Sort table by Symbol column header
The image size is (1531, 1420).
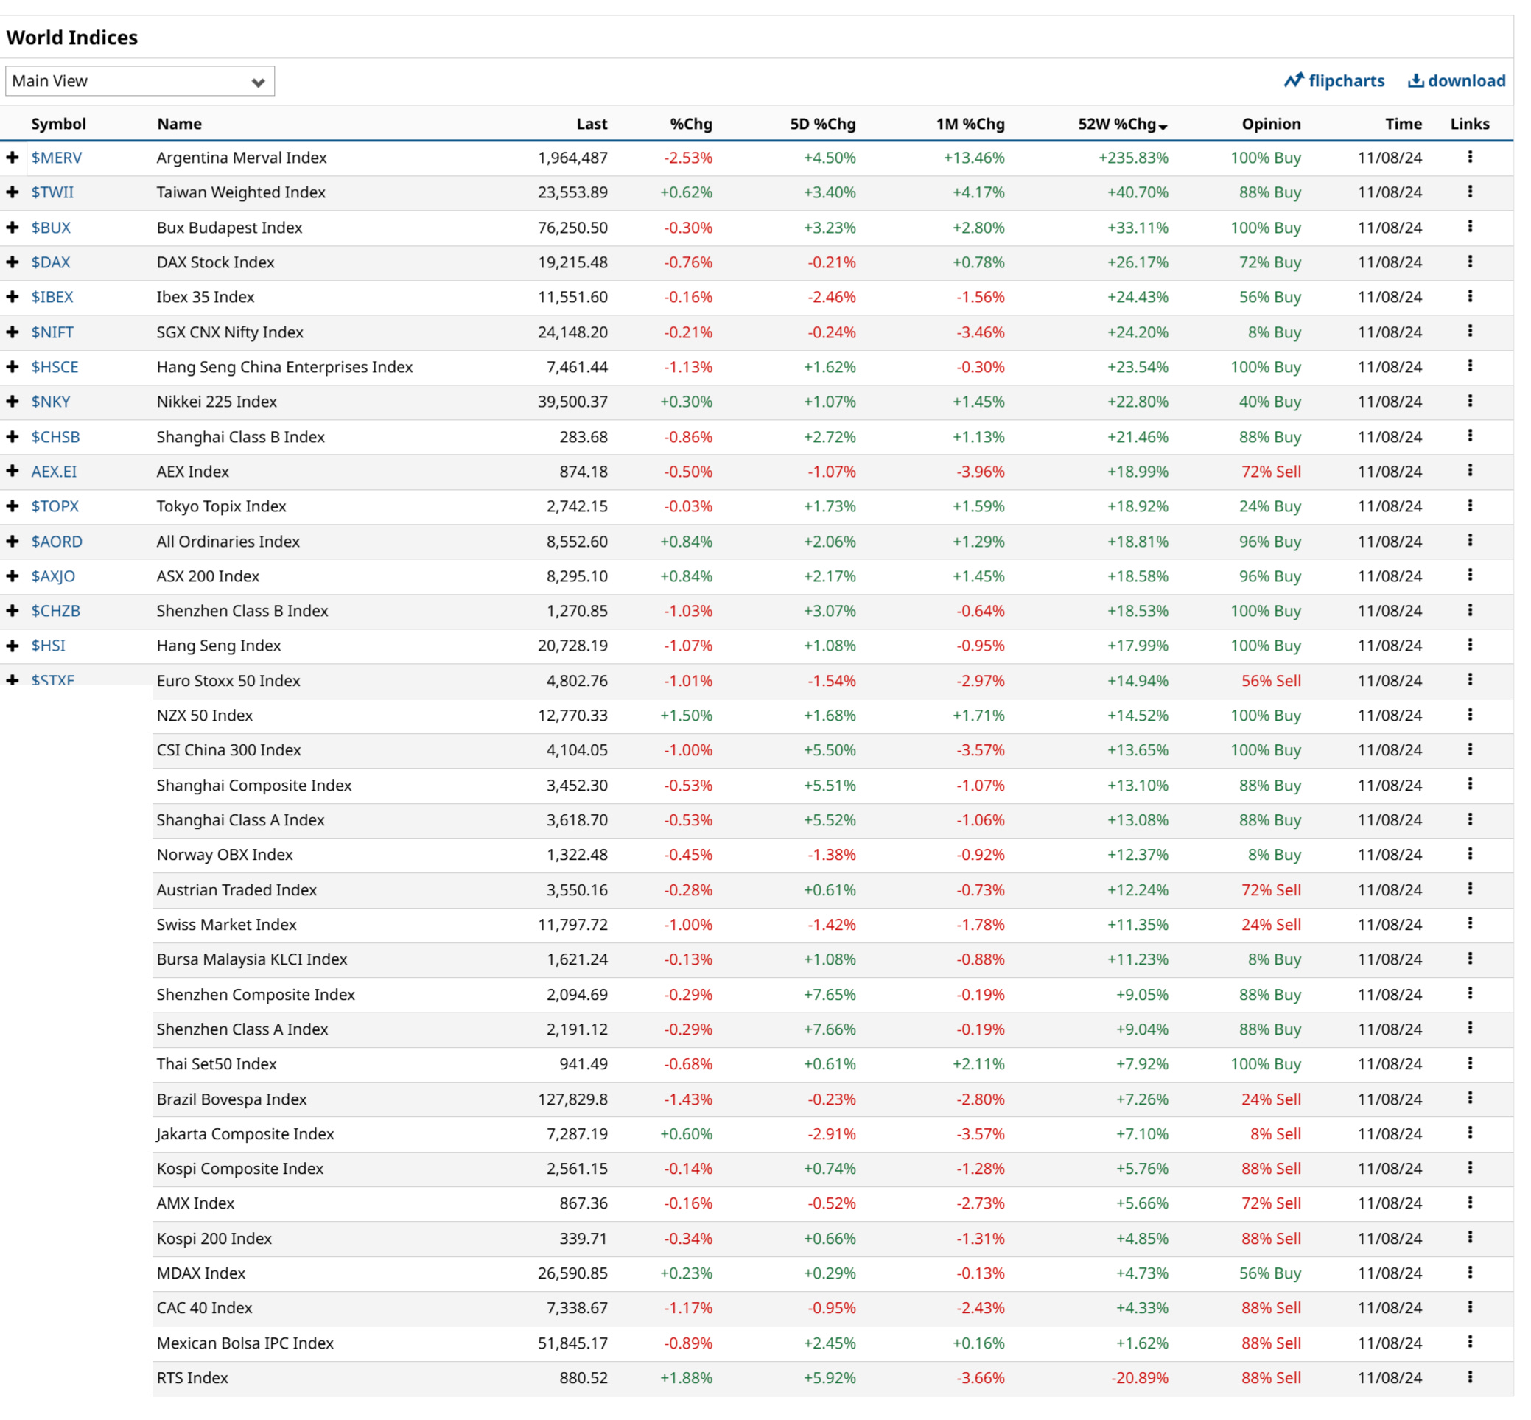[x=58, y=124]
